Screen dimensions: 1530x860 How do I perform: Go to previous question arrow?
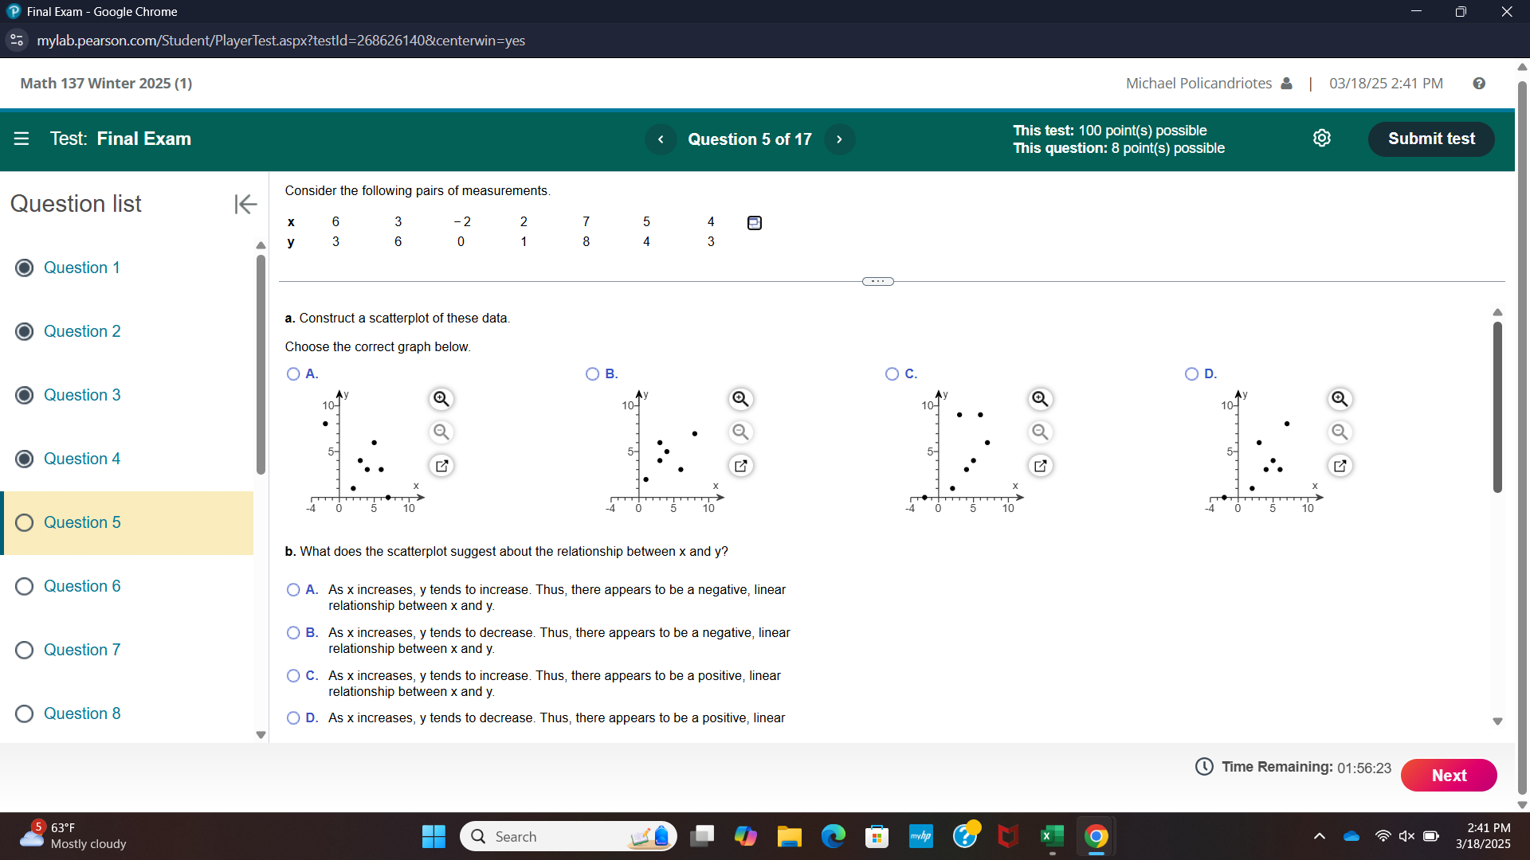661,139
